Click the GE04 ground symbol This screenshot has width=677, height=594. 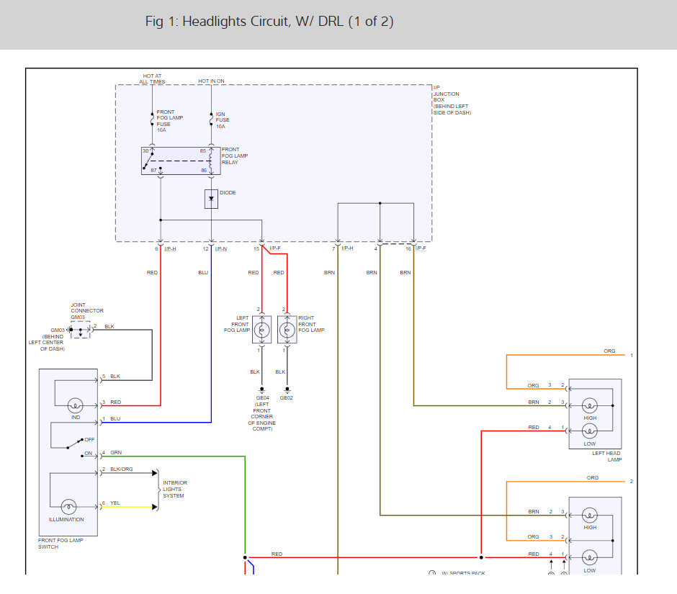tap(261, 390)
